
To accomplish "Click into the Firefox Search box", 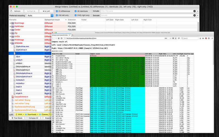I will point(189,38).
